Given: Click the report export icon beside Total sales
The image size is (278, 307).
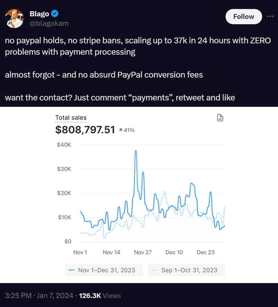Looking at the screenshot, I should tap(220, 118).
